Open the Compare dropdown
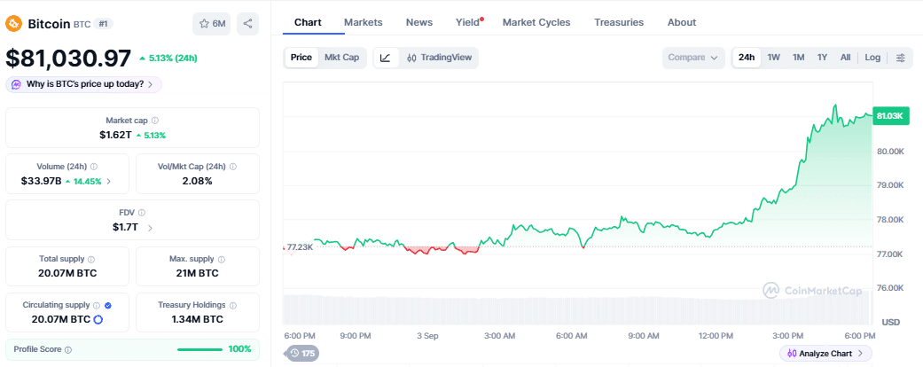This screenshot has height=367, width=923. [x=692, y=58]
